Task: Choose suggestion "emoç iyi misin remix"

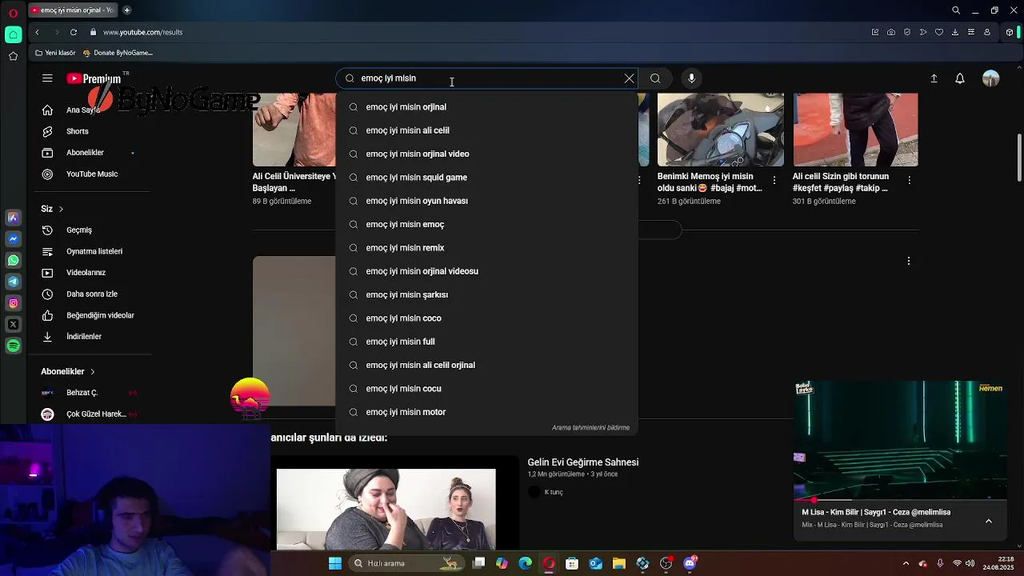Action: (x=486, y=248)
